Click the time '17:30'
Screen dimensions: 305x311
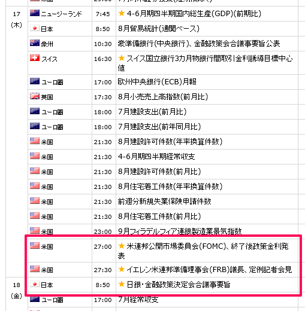click(x=102, y=97)
